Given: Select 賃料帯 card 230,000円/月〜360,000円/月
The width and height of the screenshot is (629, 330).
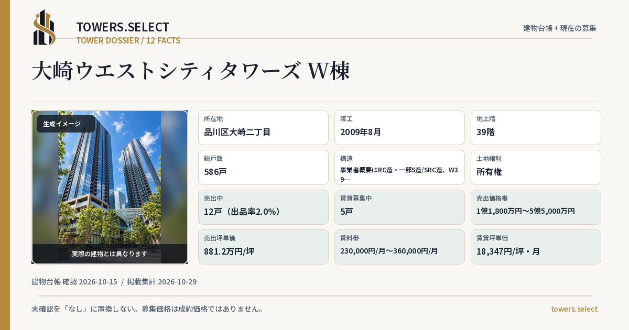Looking at the screenshot, I should [x=399, y=247].
